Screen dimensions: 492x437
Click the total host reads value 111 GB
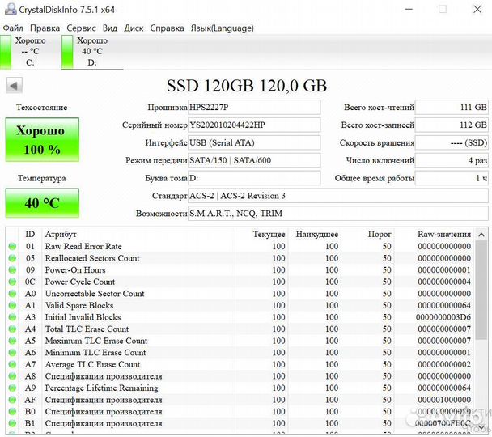(x=452, y=108)
